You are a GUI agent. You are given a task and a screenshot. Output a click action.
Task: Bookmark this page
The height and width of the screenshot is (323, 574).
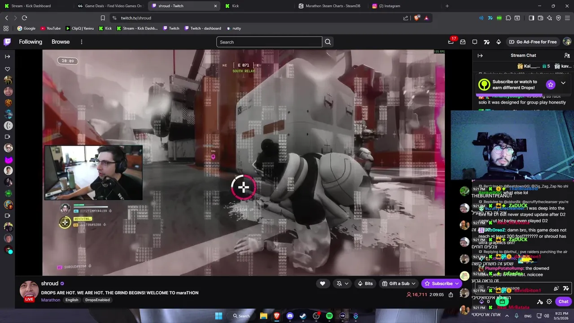[x=103, y=18]
